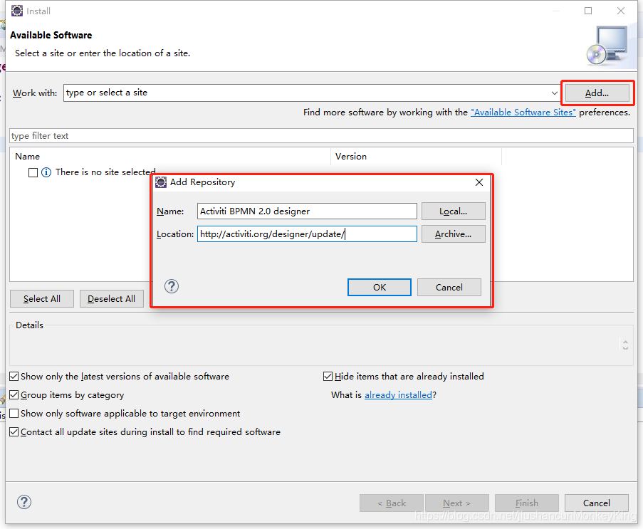Focus the type filter text box
Viewport: 643px width, 529px height.
[x=321, y=136]
